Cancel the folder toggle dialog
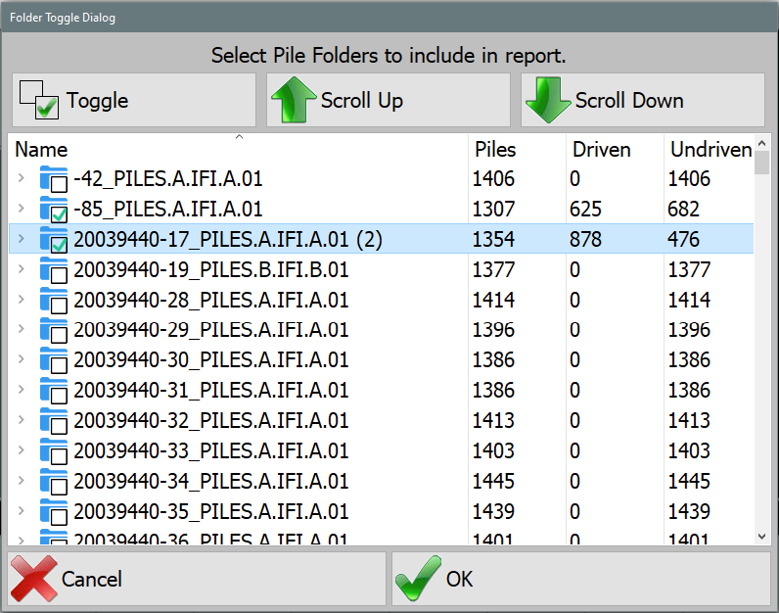779x613 pixels. tap(197, 579)
